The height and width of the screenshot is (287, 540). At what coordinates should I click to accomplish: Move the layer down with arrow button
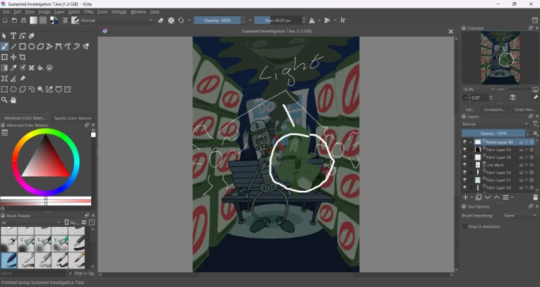(487, 197)
